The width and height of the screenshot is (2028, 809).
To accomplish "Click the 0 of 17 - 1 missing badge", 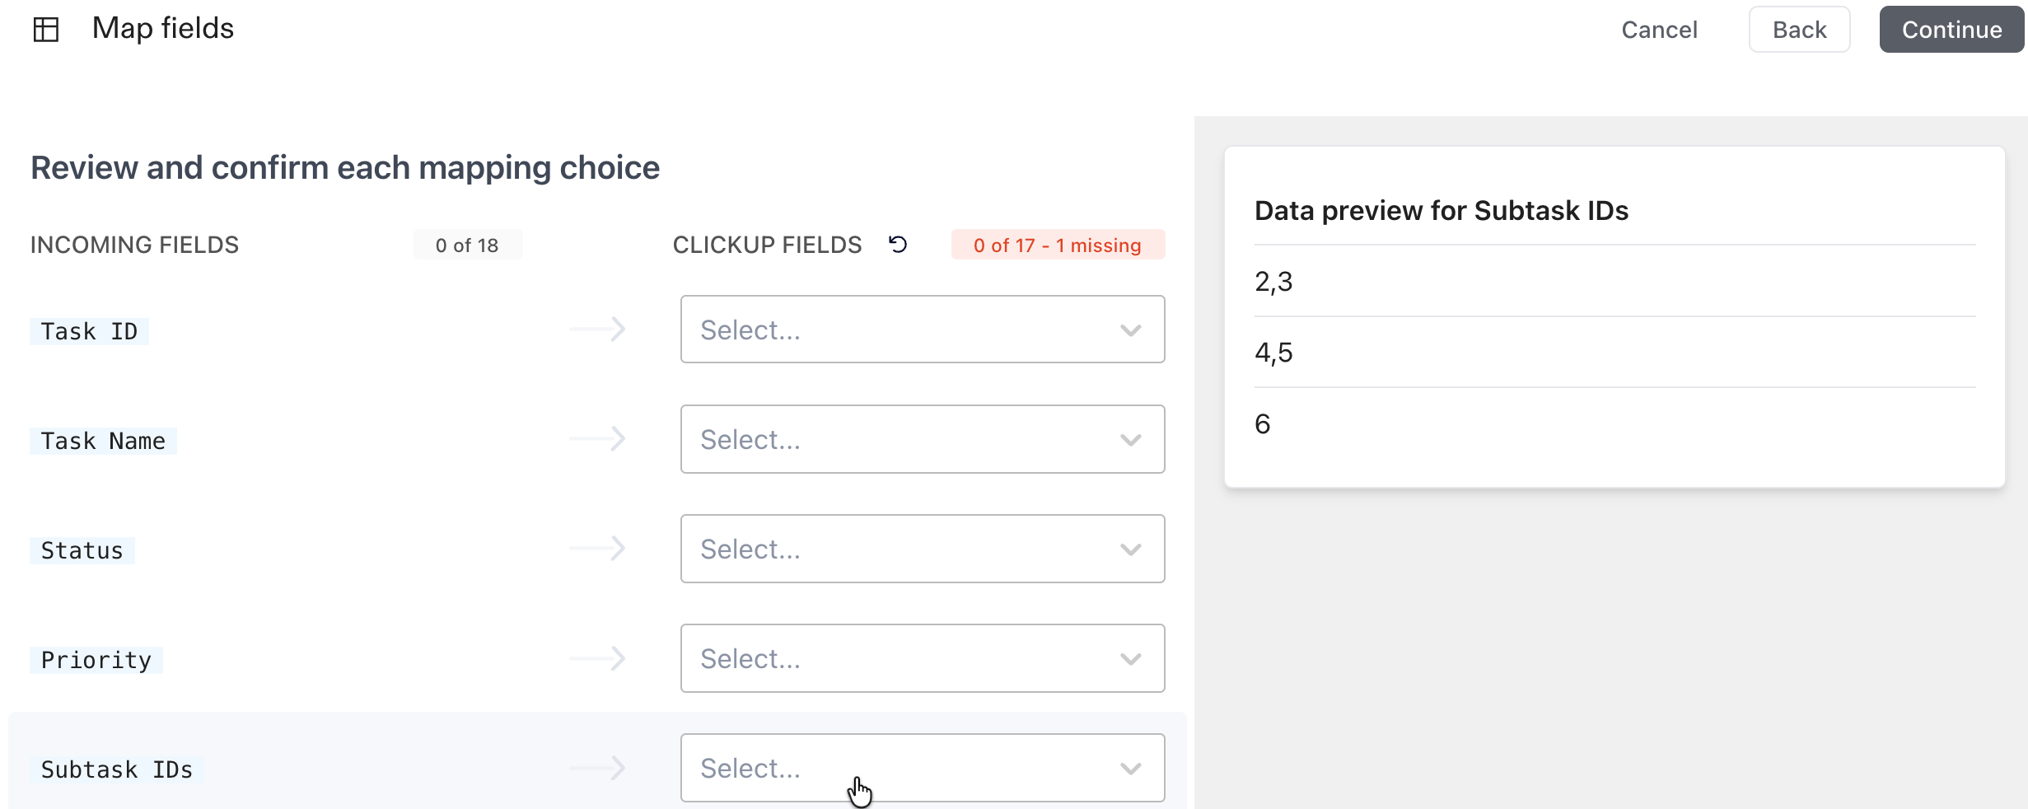I will [1058, 245].
